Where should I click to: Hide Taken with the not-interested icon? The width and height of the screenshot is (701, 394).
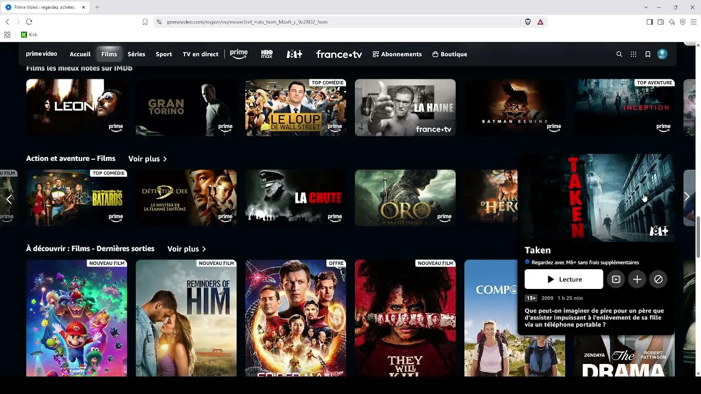click(x=658, y=280)
